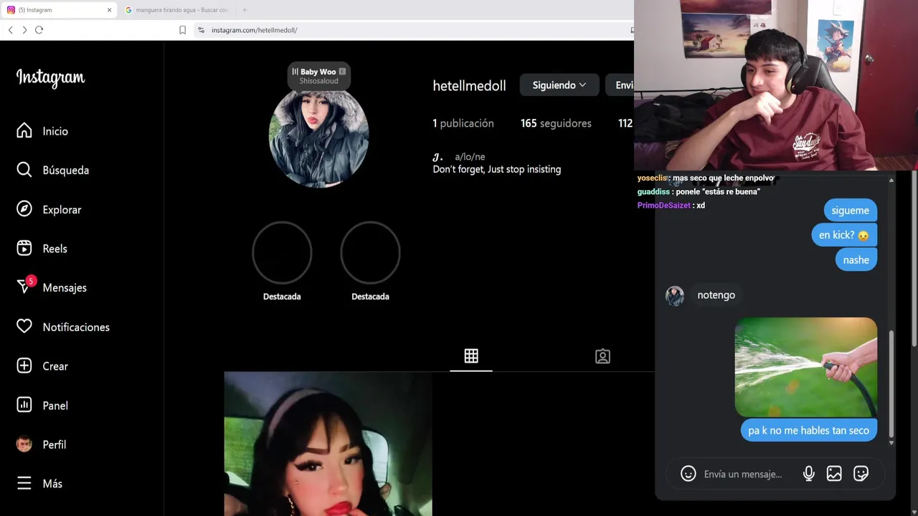Screen dimensions: 918x516
Task: Click the emoji smiley icon in chat
Action: click(x=688, y=474)
